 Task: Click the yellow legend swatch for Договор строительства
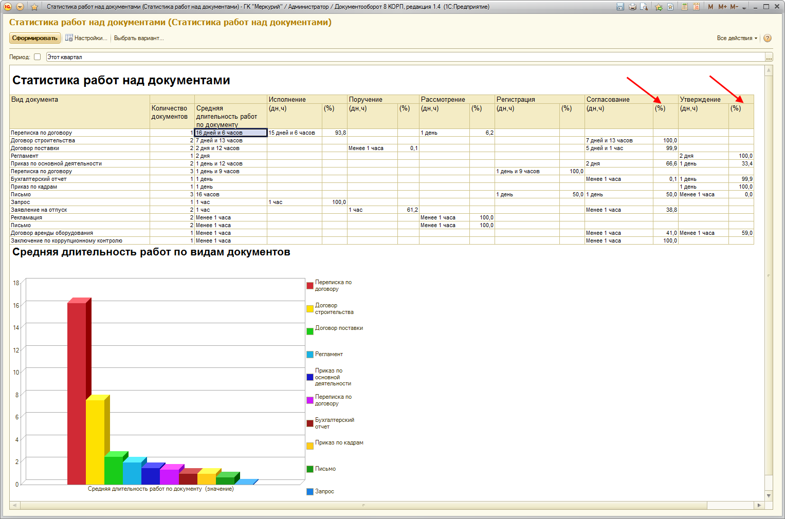(x=310, y=309)
